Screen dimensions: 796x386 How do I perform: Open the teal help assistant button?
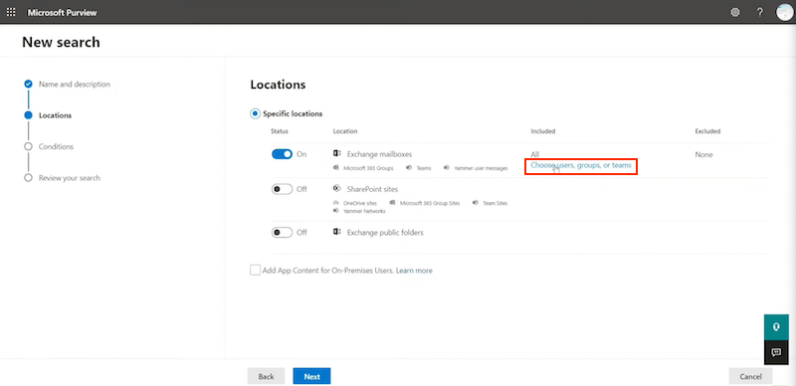coord(776,327)
